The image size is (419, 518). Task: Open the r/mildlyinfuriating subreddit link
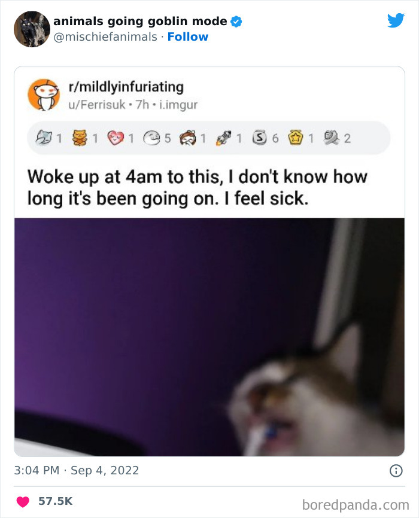(126, 87)
